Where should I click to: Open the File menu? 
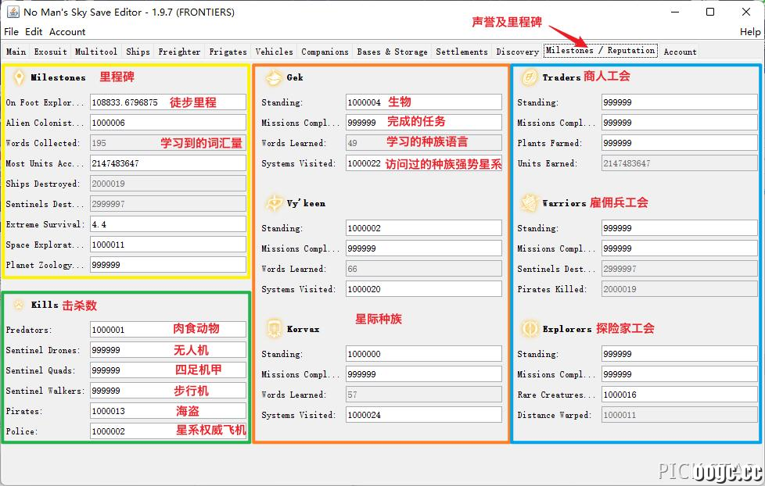11,32
